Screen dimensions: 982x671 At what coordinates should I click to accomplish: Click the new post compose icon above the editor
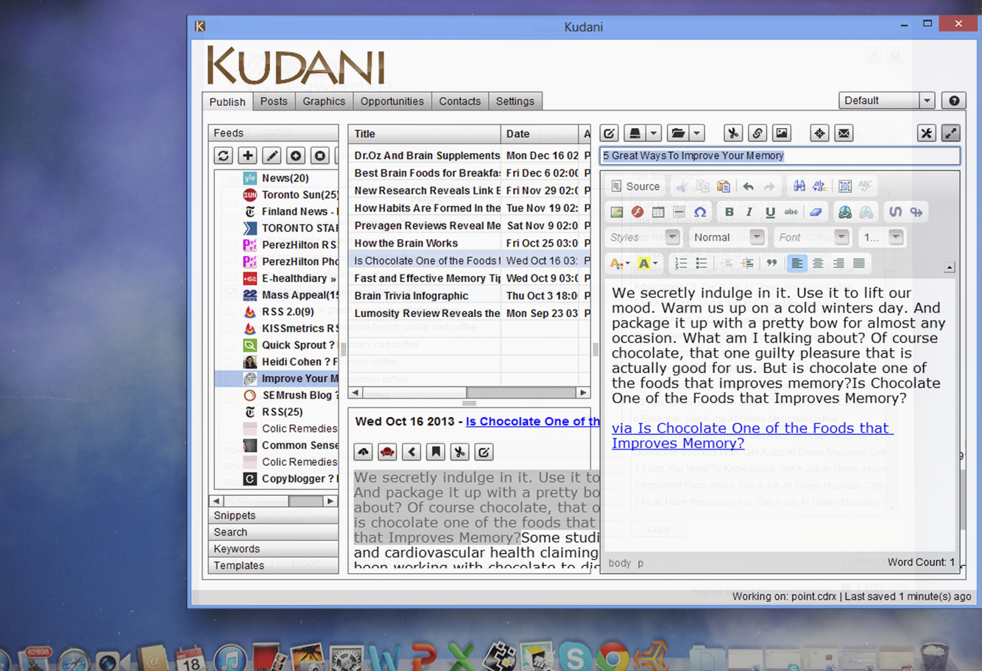click(610, 133)
